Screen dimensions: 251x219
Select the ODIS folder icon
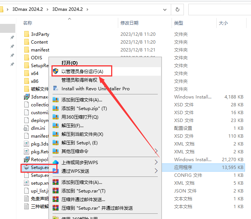[26, 57]
